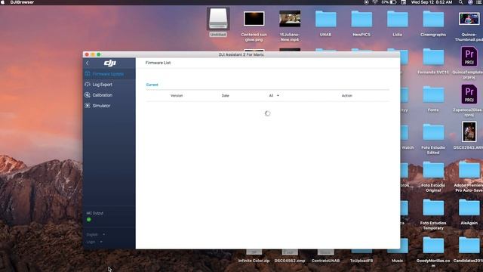
Task: Click the Siri icon in menu bar
Action: point(470,2)
